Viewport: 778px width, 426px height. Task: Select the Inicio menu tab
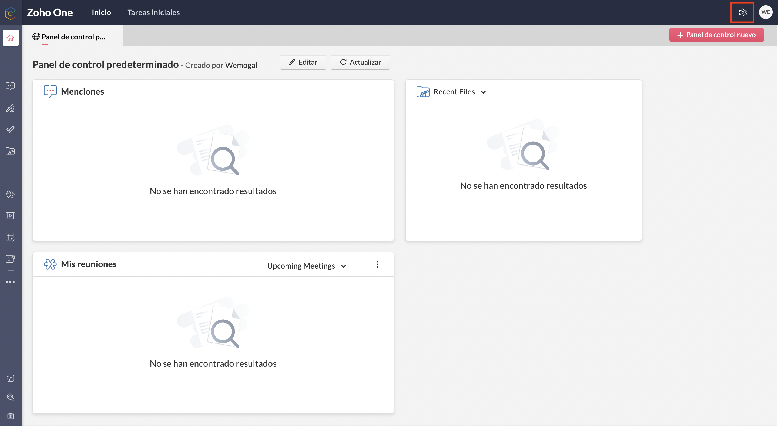101,12
